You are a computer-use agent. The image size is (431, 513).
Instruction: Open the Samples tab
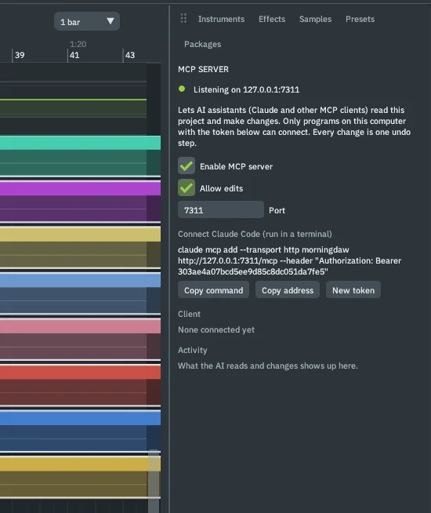[x=315, y=19]
